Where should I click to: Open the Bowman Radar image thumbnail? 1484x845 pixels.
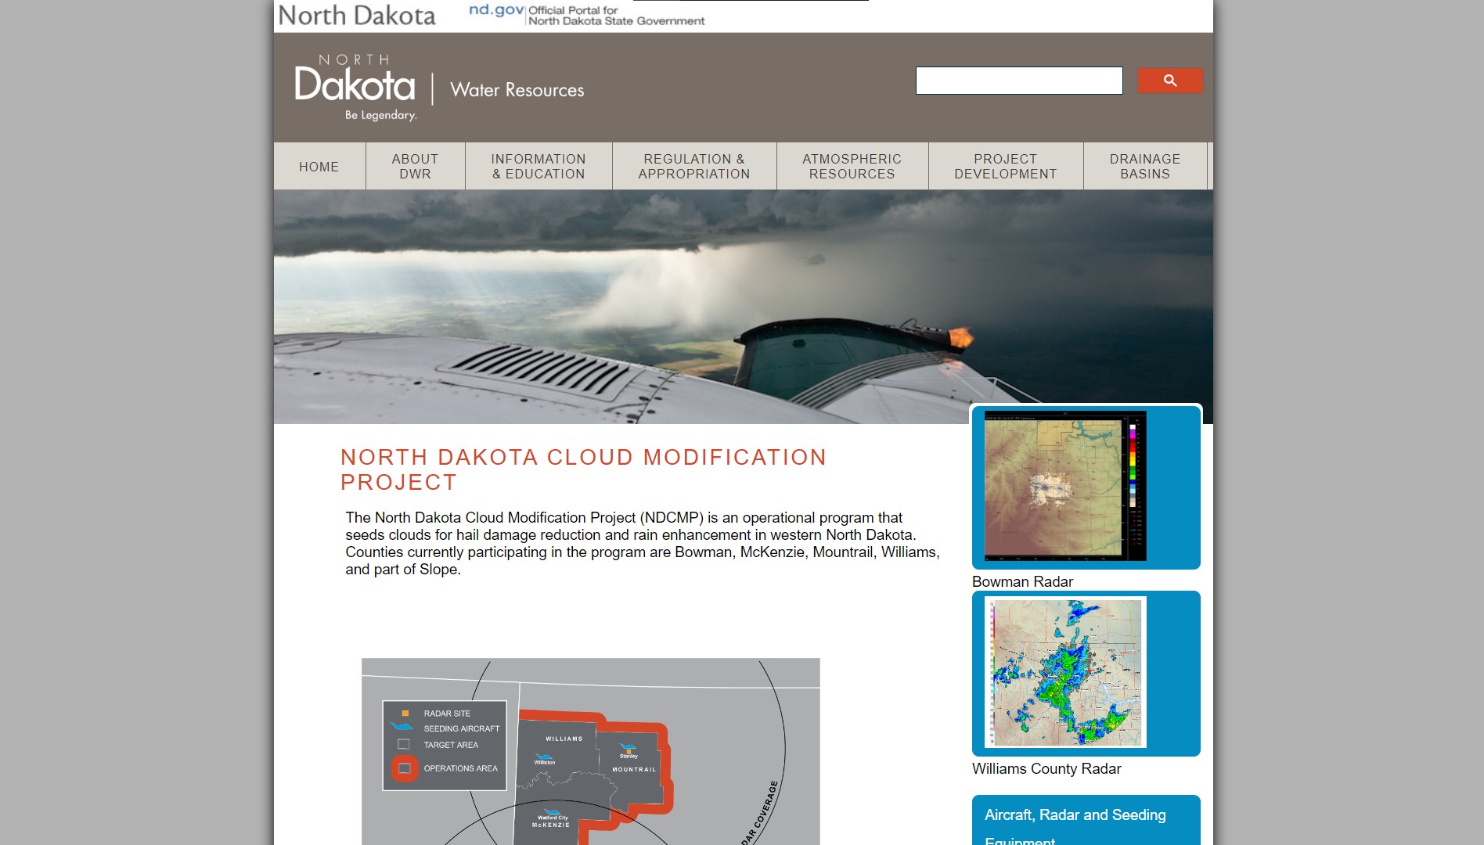pyautogui.click(x=1064, y=486)
